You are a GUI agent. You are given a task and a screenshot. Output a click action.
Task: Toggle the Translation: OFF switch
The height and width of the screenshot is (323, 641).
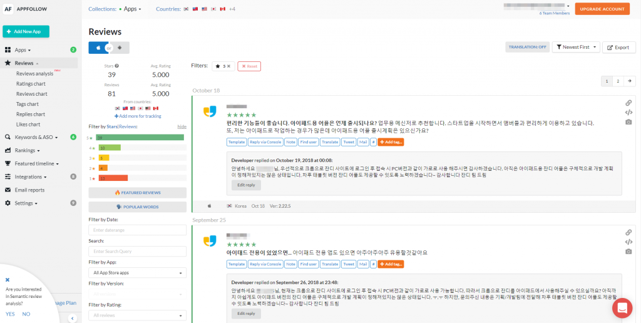tap(526, 47)
